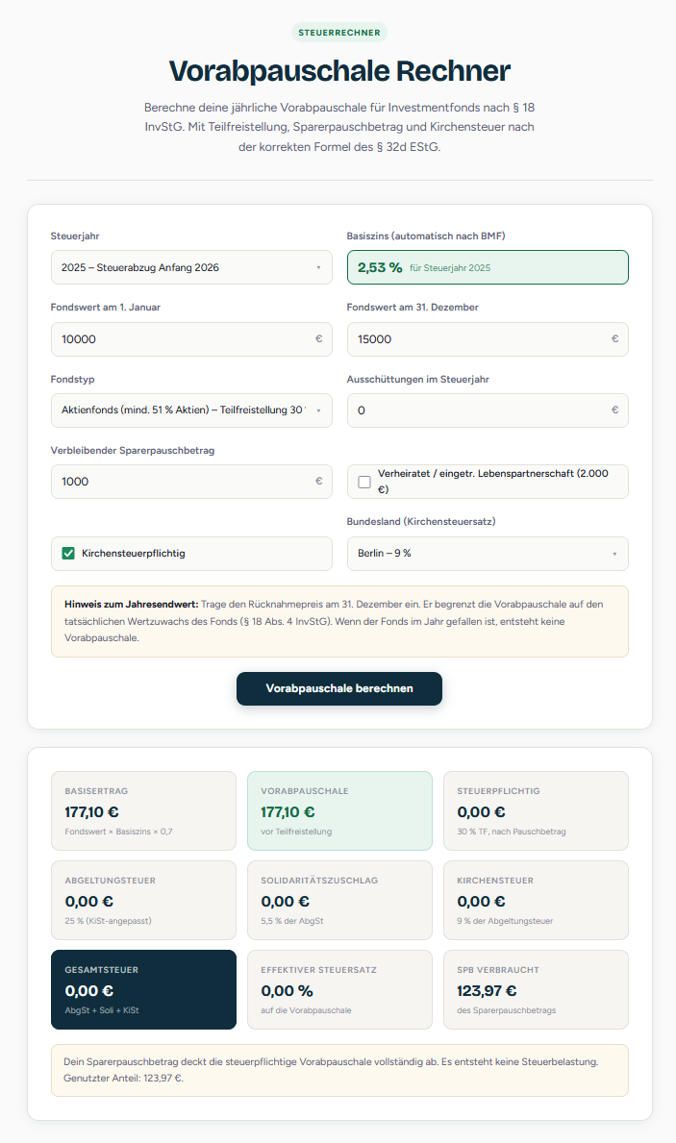Screen dimensions: 676x1143
Task: Check the Verheiratet / eingetr. Lebenspartnerschaft checkbox
Action: (x=364, y=482)
